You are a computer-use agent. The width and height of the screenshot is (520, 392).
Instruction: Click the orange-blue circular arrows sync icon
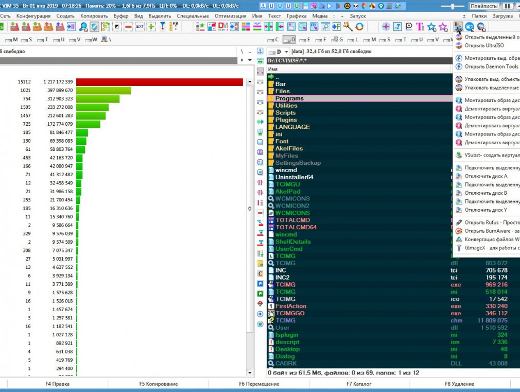pyautogui.click(x=359, y=27)
